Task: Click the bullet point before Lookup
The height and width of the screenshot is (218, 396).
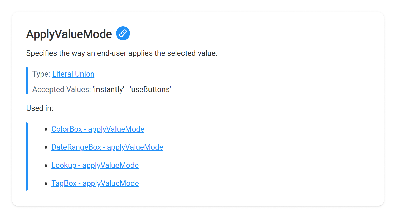Action: 46,166
